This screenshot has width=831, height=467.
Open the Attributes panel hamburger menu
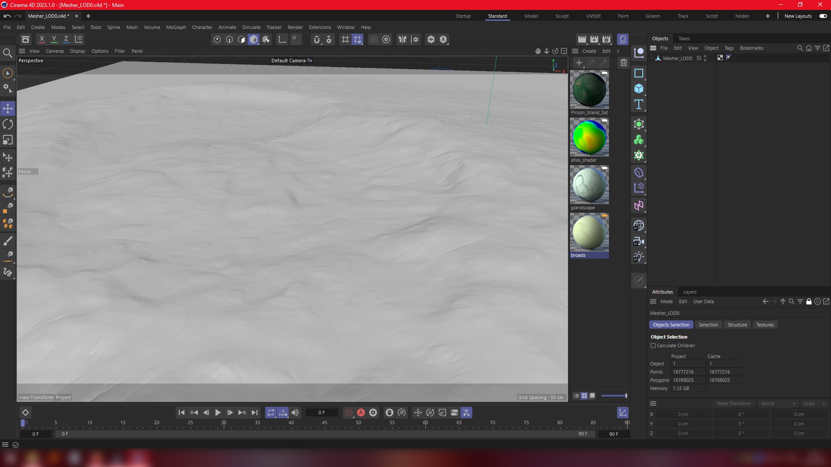pos(653,301)
